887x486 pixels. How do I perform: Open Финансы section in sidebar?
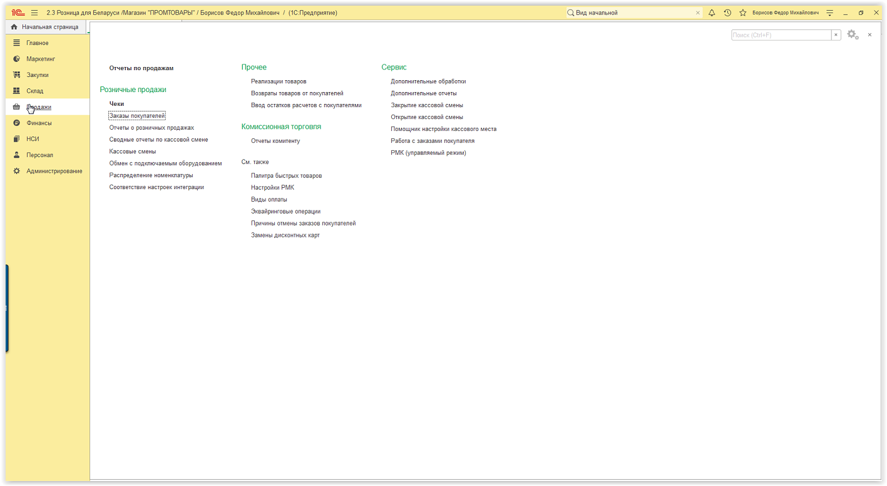coord(39,123)
